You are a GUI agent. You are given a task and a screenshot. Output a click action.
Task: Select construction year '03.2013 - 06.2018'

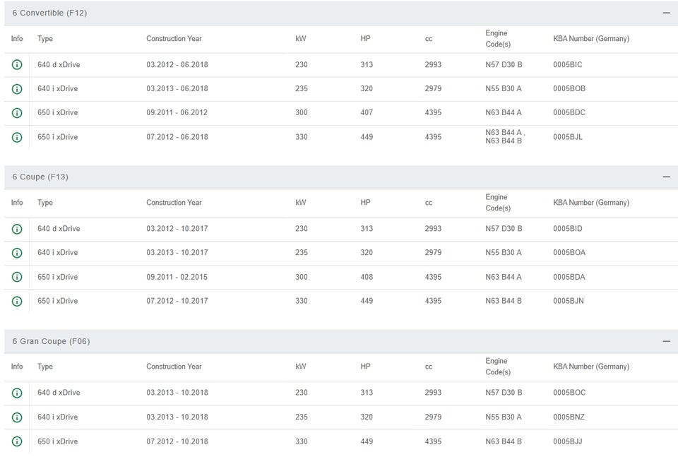(177, 88)
